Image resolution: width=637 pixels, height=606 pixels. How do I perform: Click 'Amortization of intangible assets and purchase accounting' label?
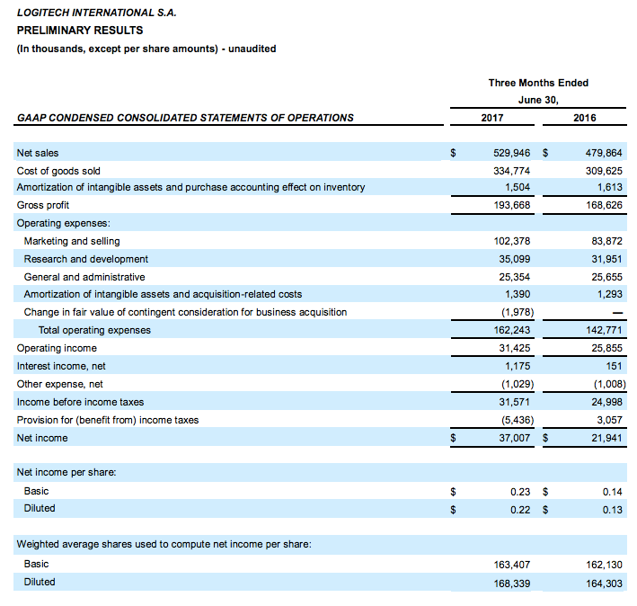[x=191, y=187]
